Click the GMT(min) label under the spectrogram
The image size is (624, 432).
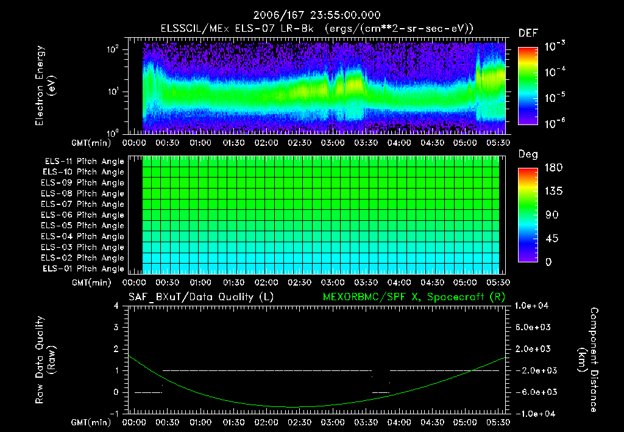pyautogui.click(x=91, y=143)
